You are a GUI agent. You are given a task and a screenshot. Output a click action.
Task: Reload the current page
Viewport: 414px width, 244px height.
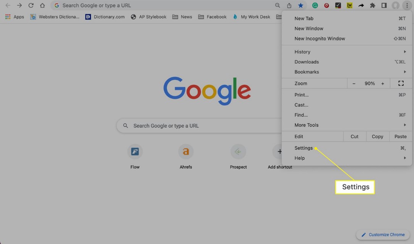coord(31,5)
